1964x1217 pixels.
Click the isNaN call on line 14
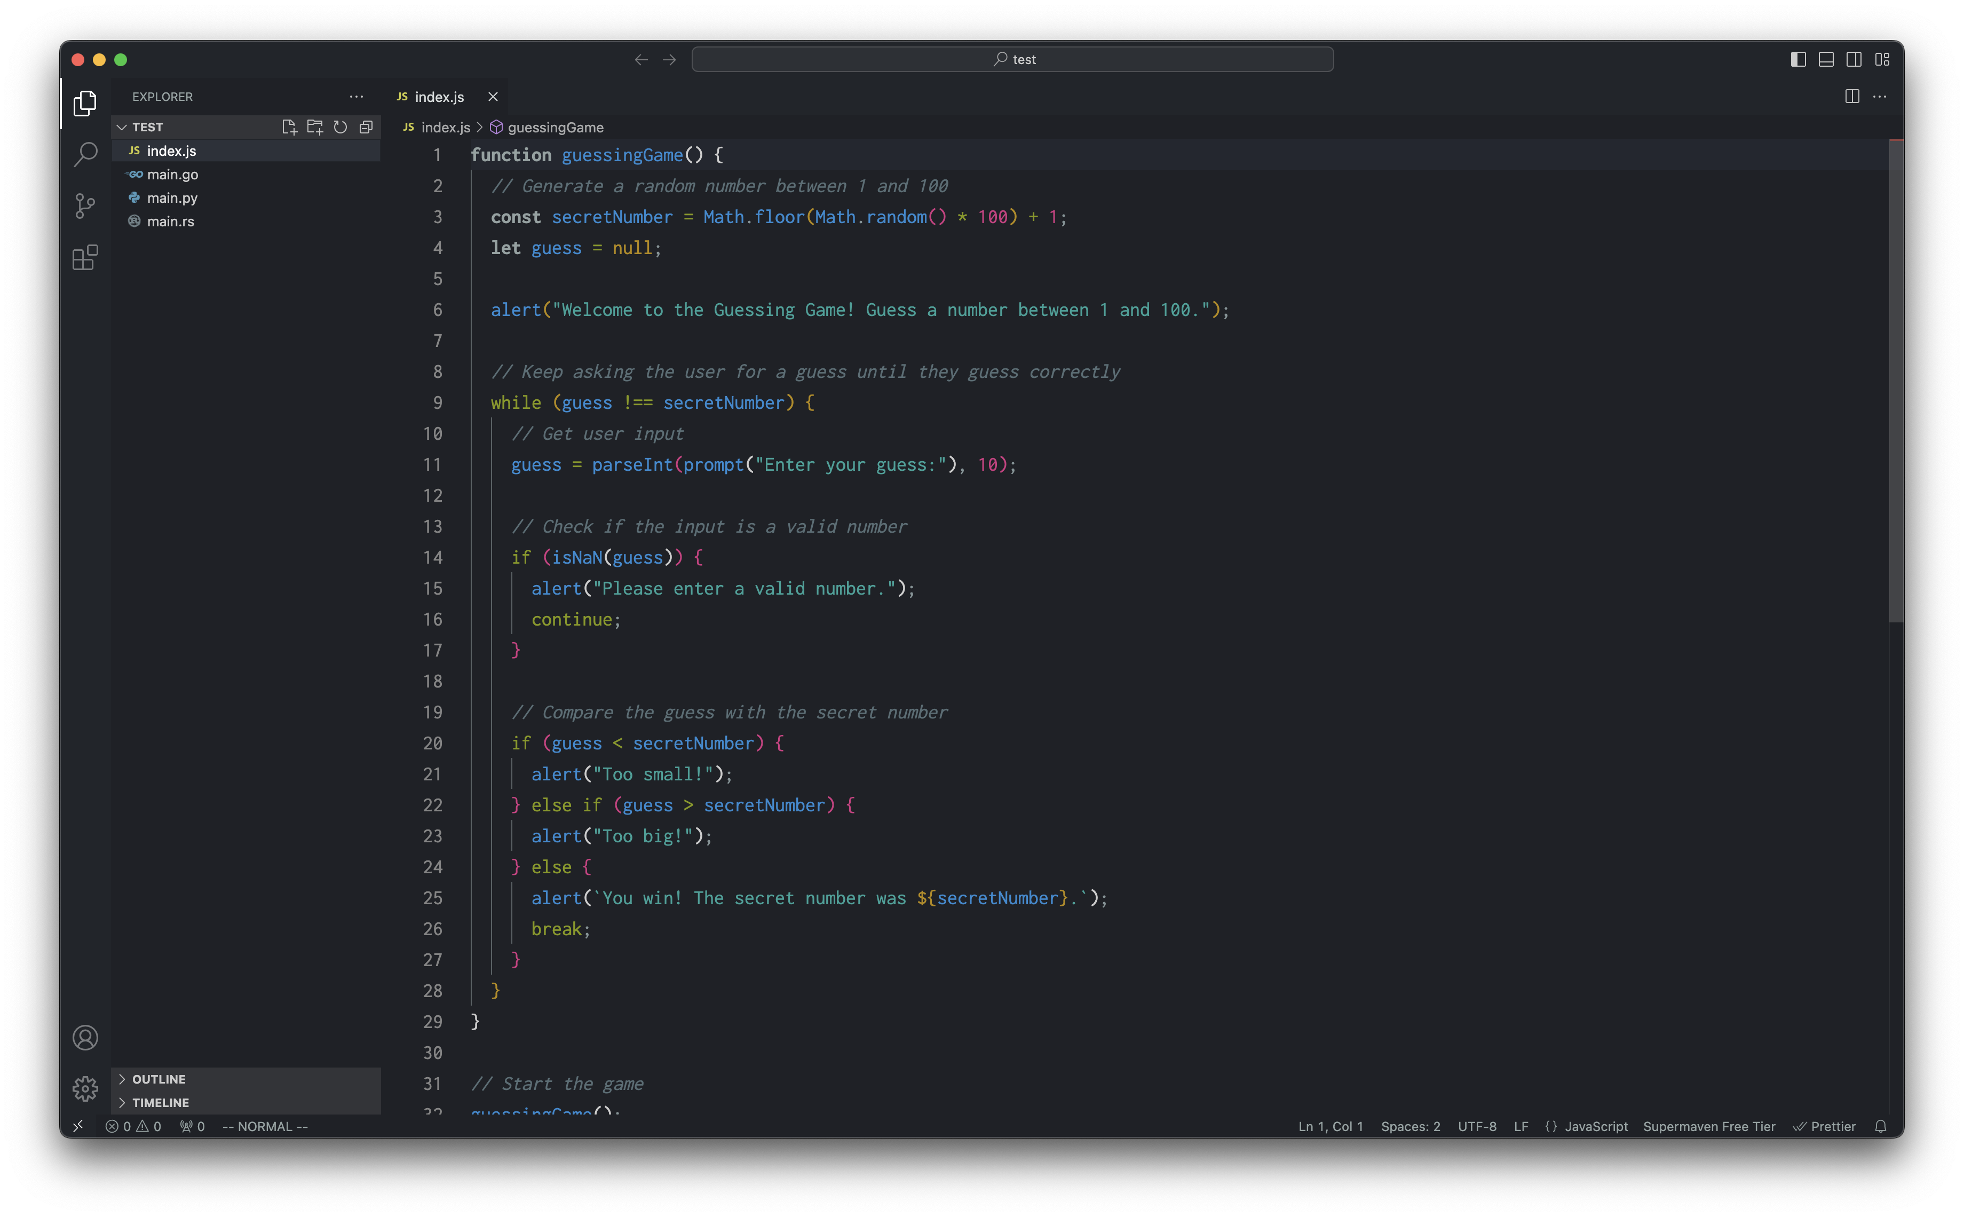(x=576, y=558)
